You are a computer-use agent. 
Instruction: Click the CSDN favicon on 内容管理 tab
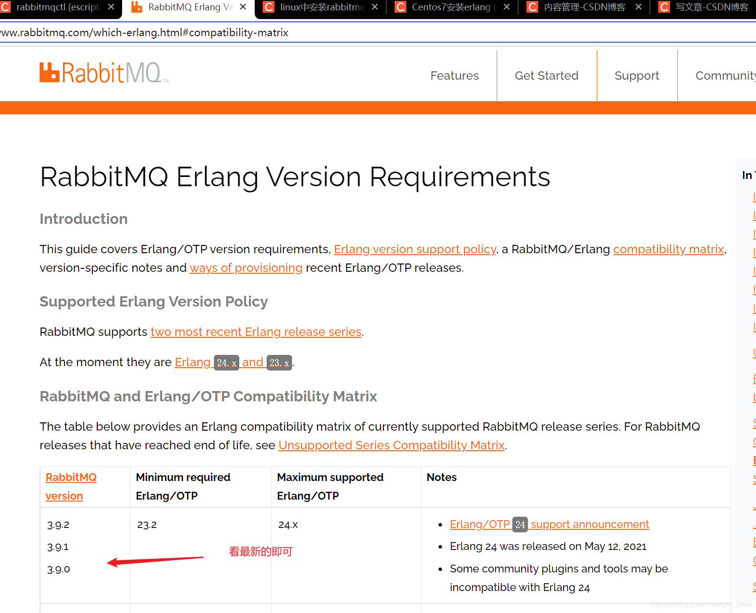pos(532,7)
